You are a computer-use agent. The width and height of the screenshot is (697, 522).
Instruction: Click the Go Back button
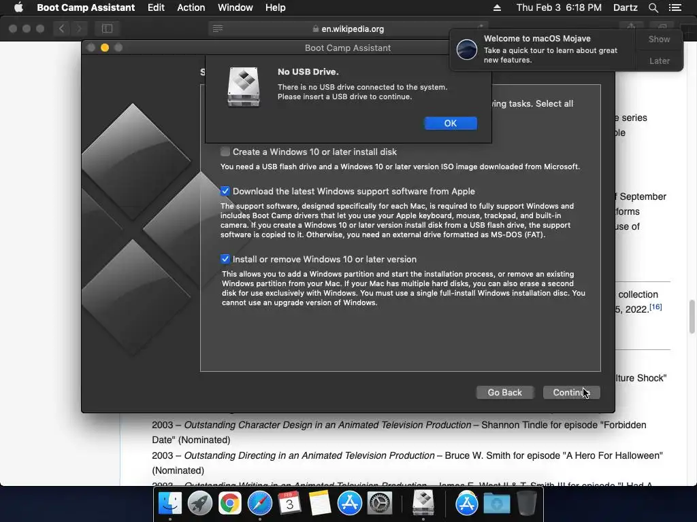coord(504,392)
